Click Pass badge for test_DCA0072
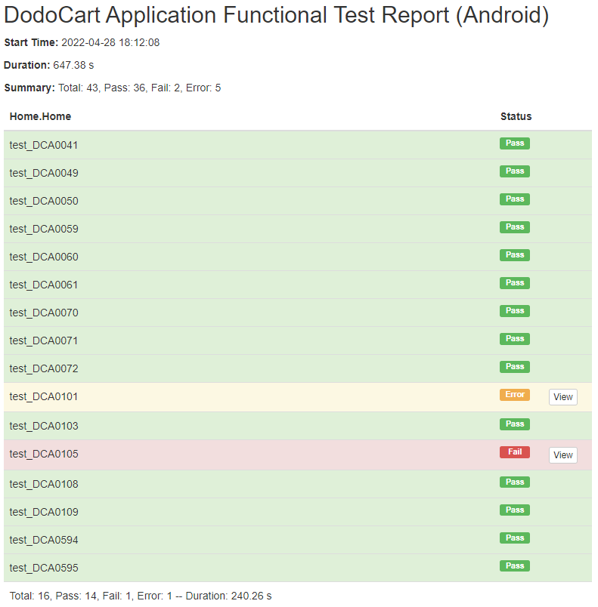The image size is (598, 607). tap(514, 366)
